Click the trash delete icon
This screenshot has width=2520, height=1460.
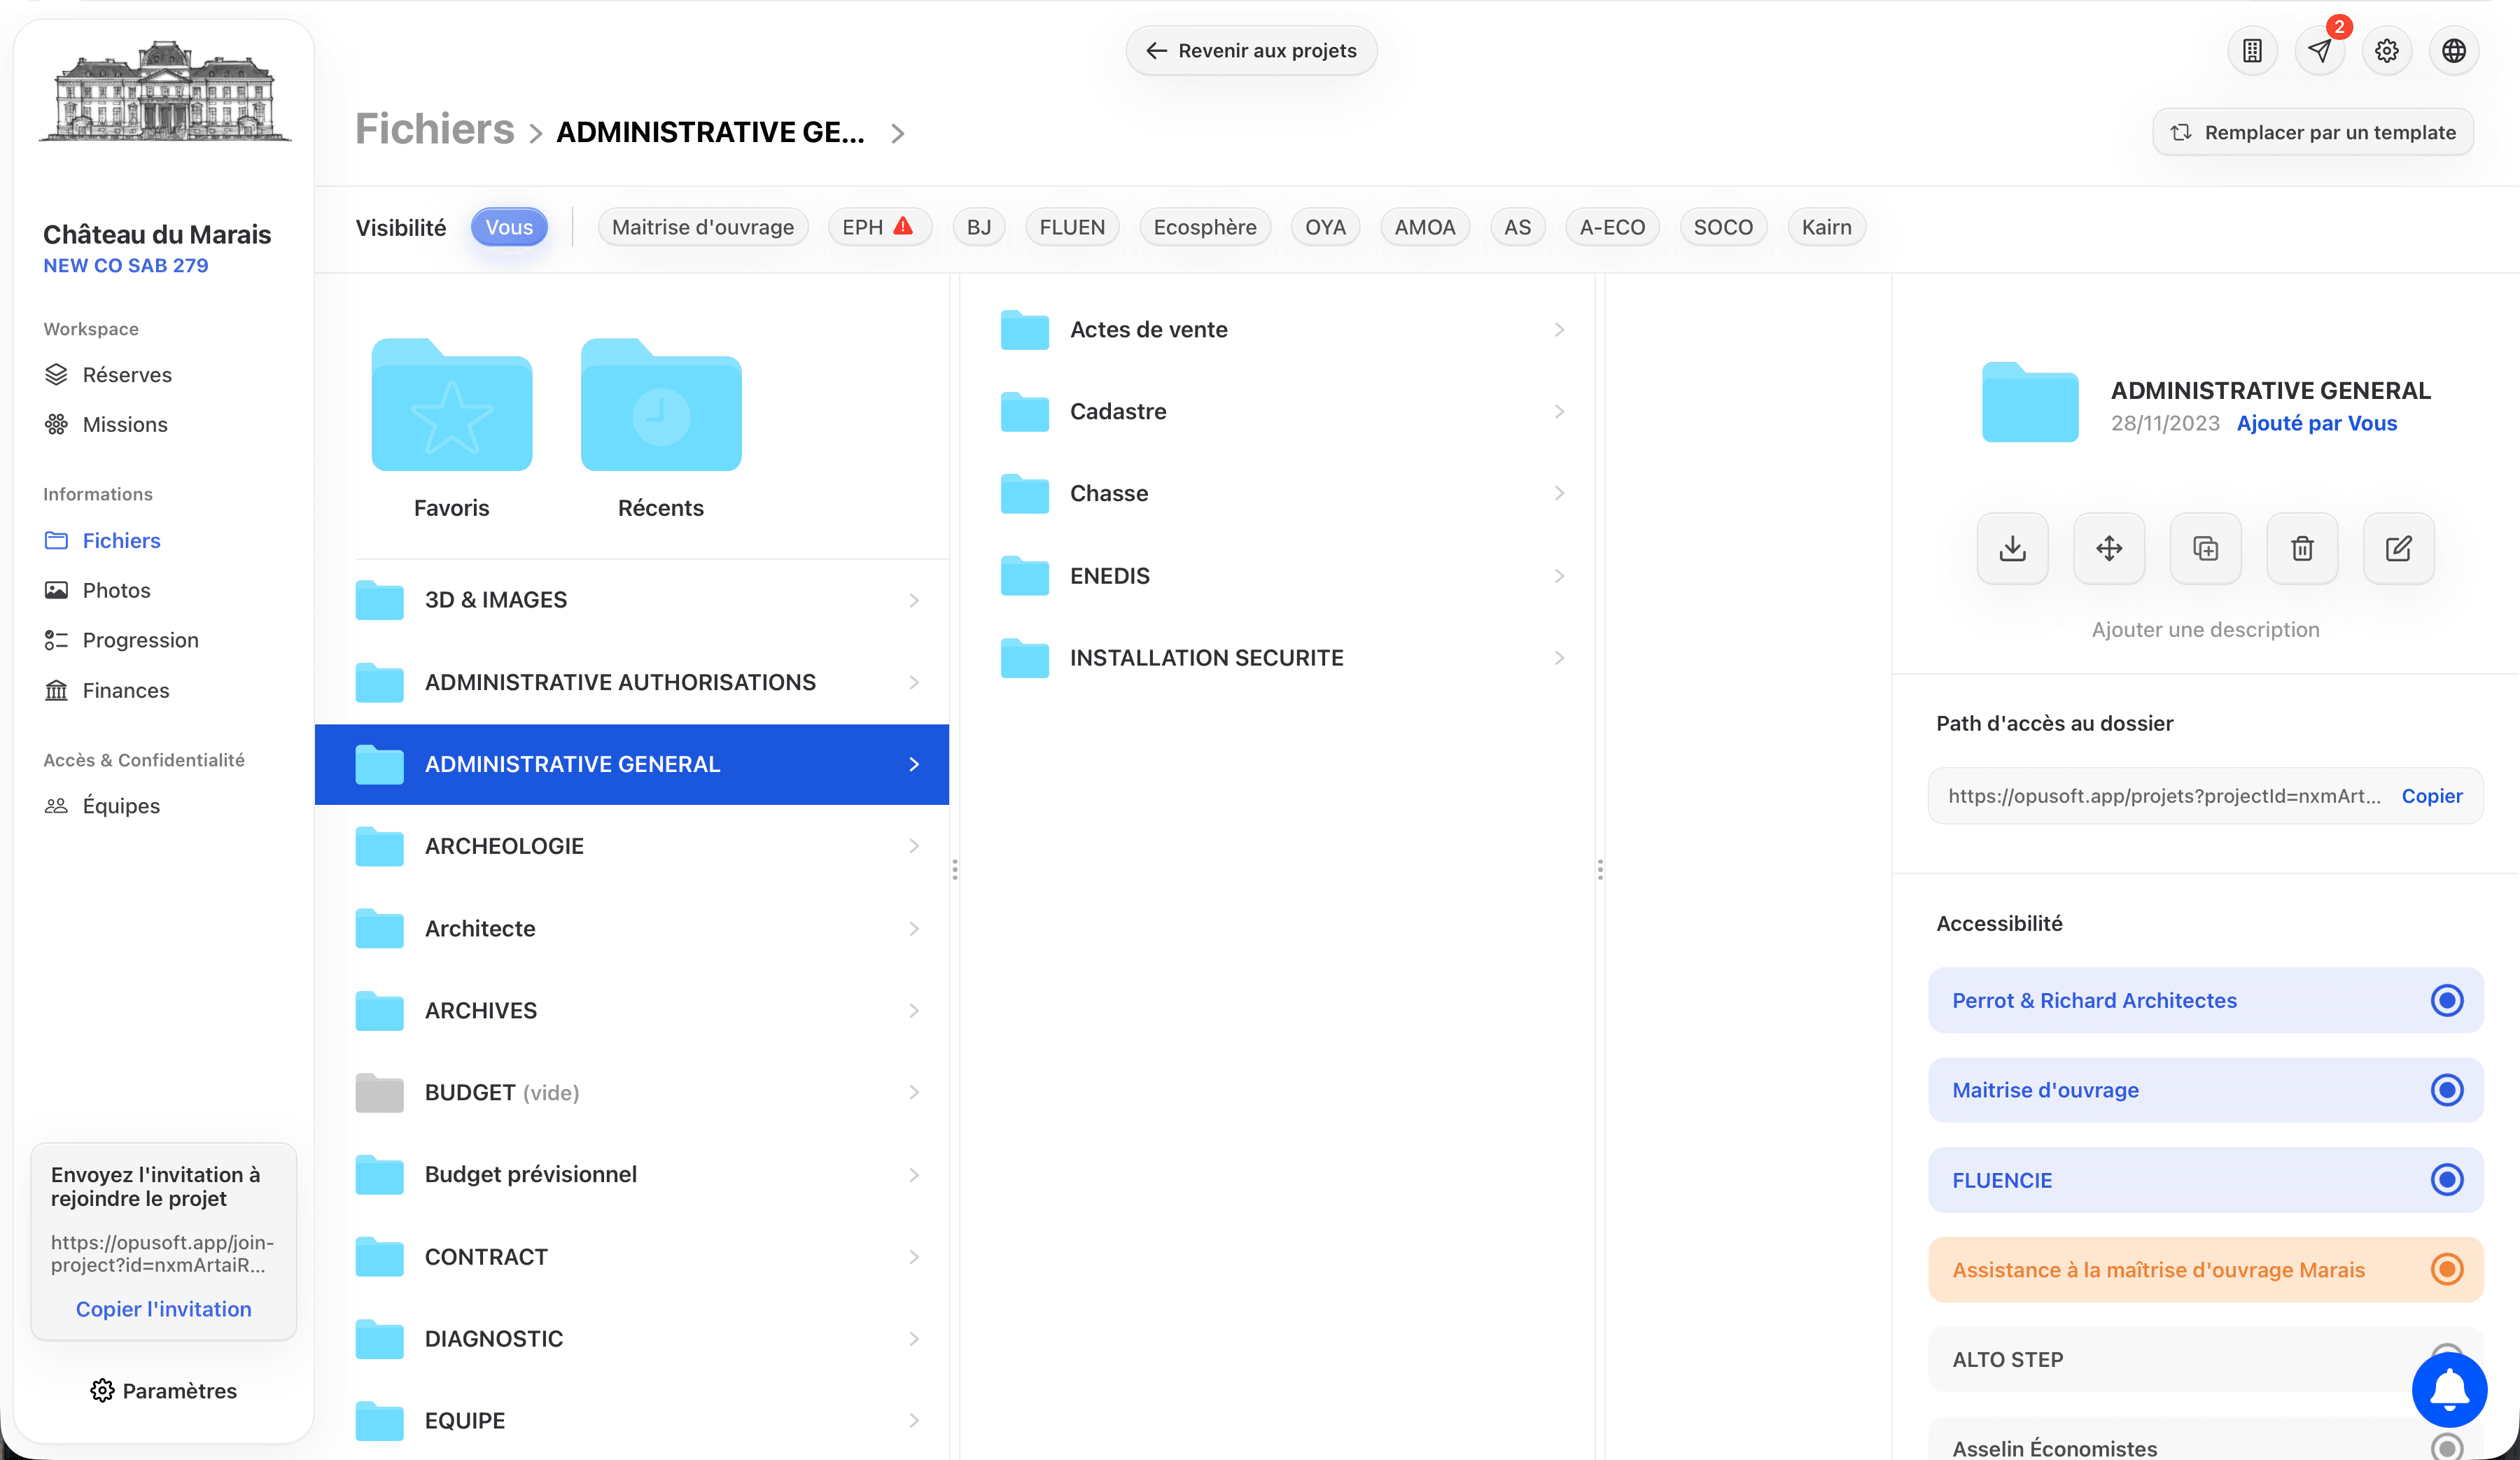pos(2302,548)
